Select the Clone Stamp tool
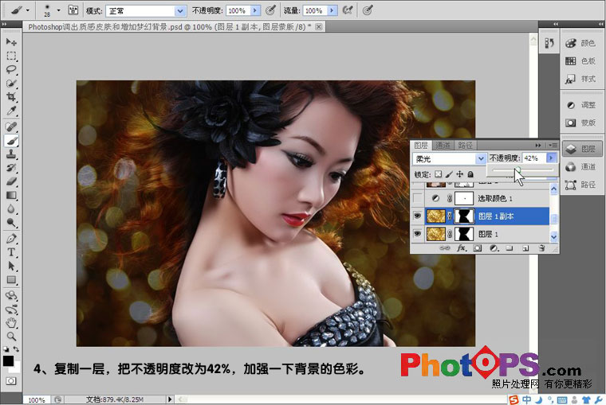 (11, 154)
